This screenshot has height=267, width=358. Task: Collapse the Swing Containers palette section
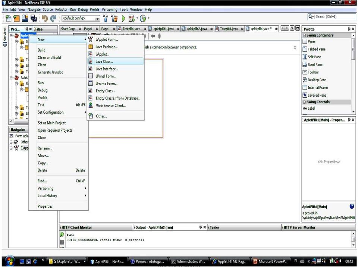click(304, 35)
